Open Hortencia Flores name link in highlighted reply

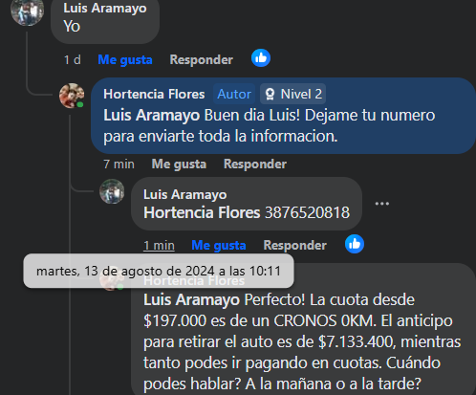click(x=154, y=94)
